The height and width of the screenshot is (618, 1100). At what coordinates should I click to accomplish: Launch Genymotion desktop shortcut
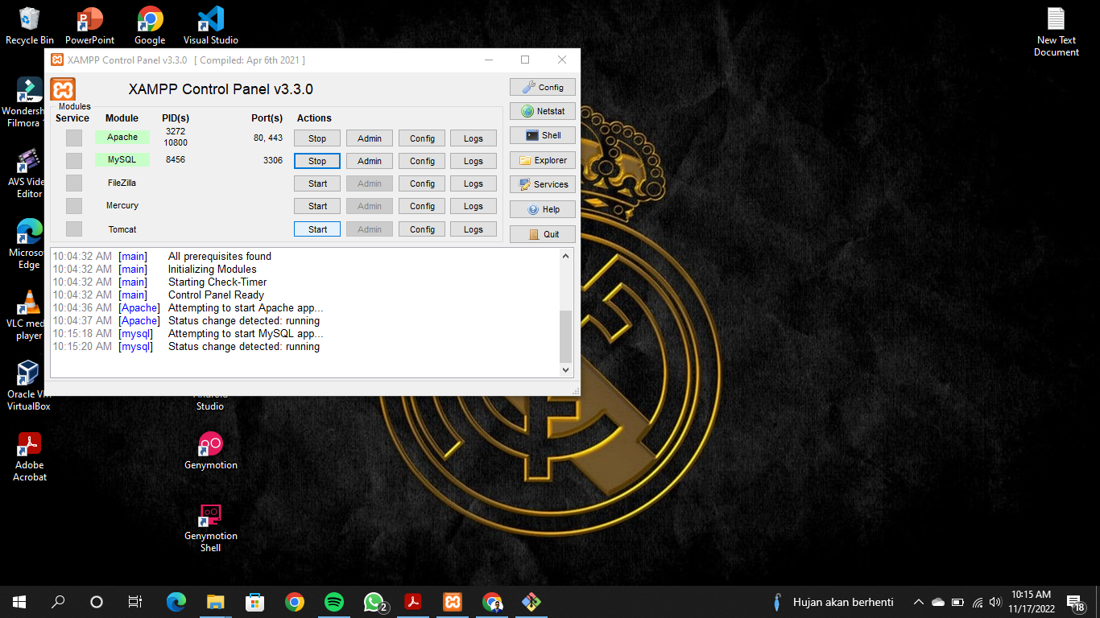tap(210, 451)
